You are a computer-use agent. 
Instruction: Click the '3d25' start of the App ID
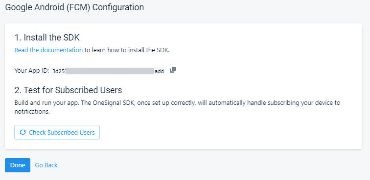59,71
